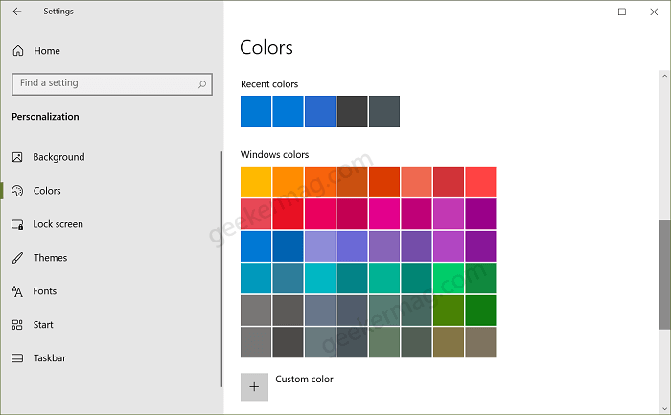Click the Custom color label

[304, 380]
